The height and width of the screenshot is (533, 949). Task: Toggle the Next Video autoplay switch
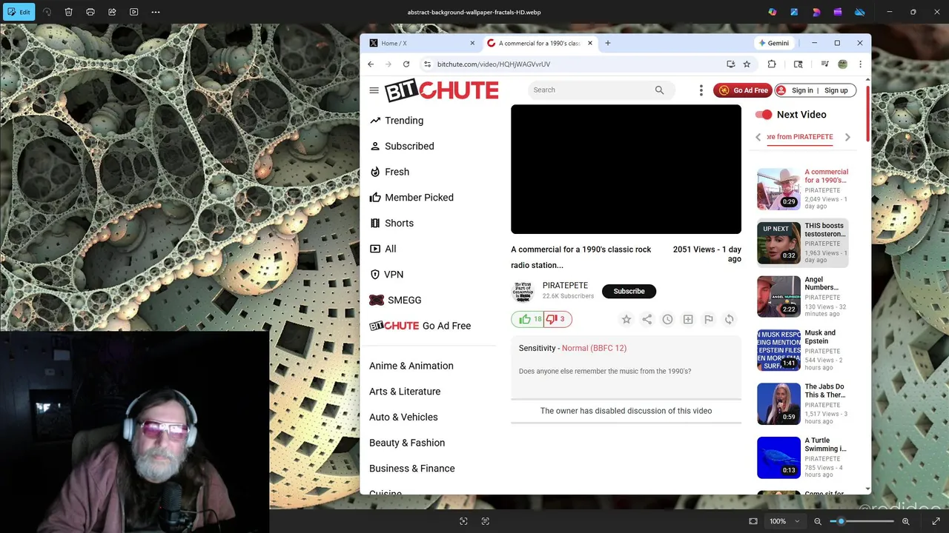[763, 115]
